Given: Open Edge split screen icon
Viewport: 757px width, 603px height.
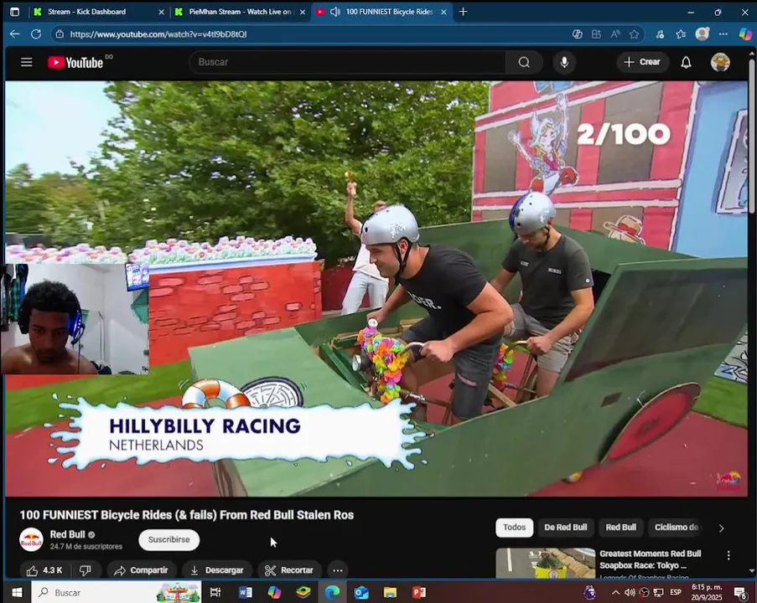Looking at the screenshot, I should tap(596, 34).
